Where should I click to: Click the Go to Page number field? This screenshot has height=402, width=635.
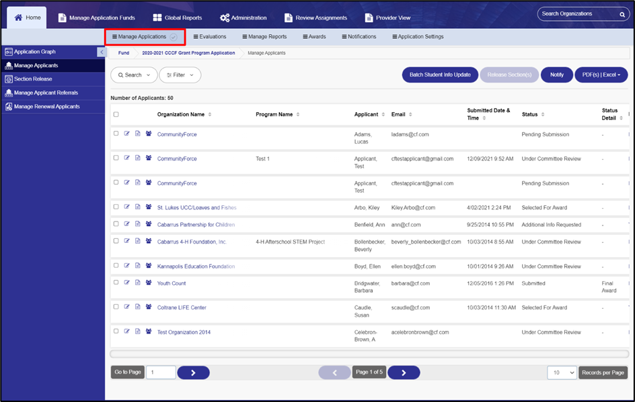(161, 372)
